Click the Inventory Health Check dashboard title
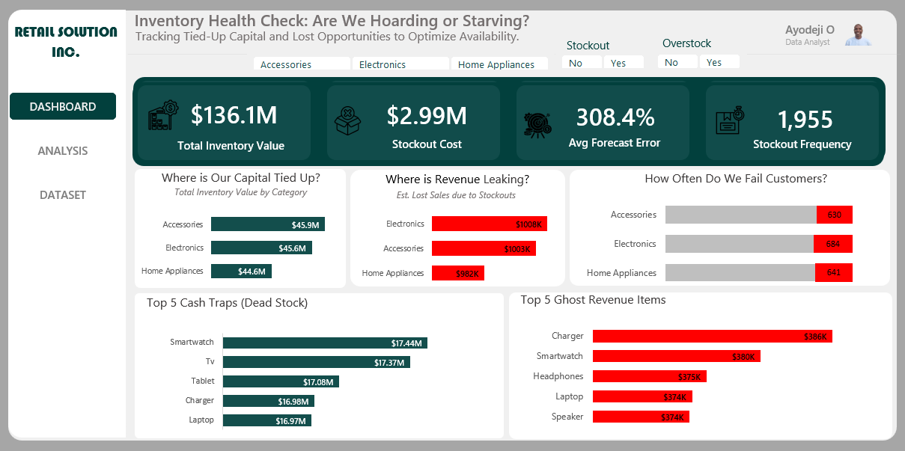Image resolution: width=905 pixels, height=451 pixels. point(332,20)
